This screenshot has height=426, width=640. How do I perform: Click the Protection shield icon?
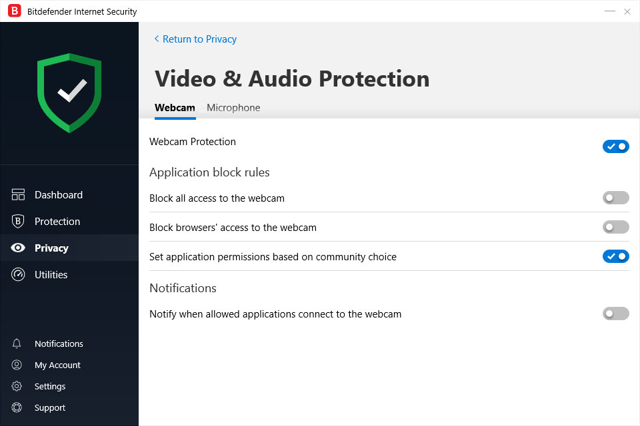coord(18,222)
